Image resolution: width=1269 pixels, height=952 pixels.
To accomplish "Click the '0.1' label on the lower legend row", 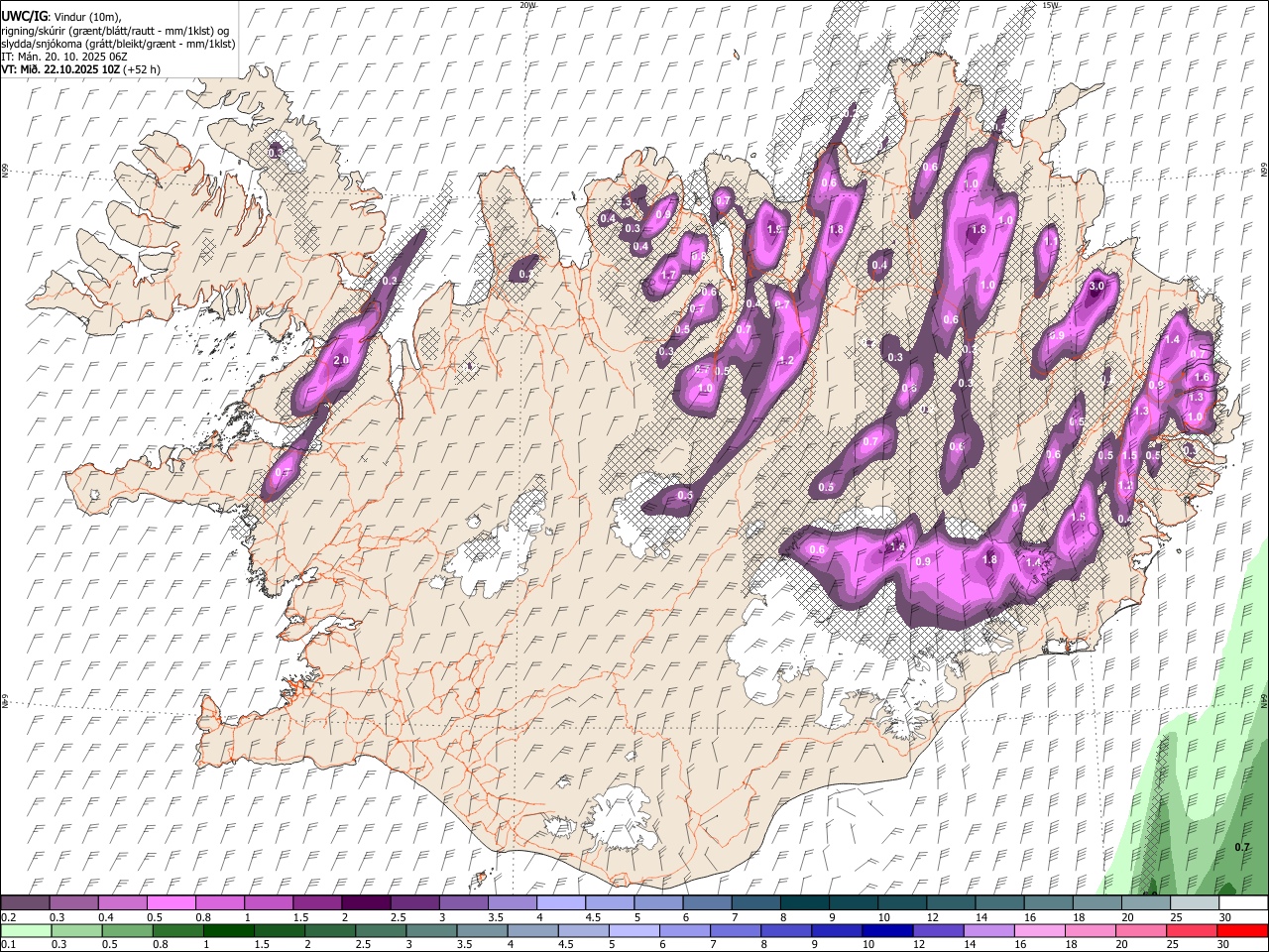I will click(x=8, y=944).
